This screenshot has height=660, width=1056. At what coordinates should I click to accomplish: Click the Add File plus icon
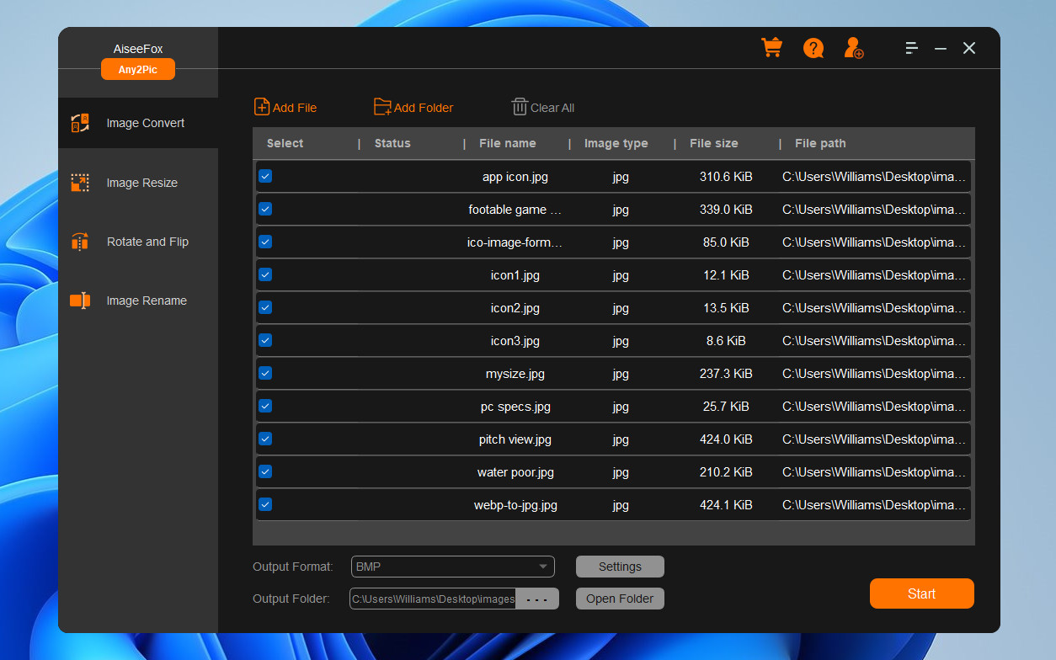tap(262, 106)
